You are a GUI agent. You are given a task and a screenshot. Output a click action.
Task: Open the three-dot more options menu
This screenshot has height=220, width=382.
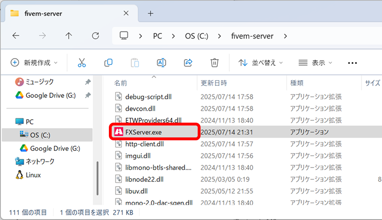pyautogui.click(x=352, y=63)
